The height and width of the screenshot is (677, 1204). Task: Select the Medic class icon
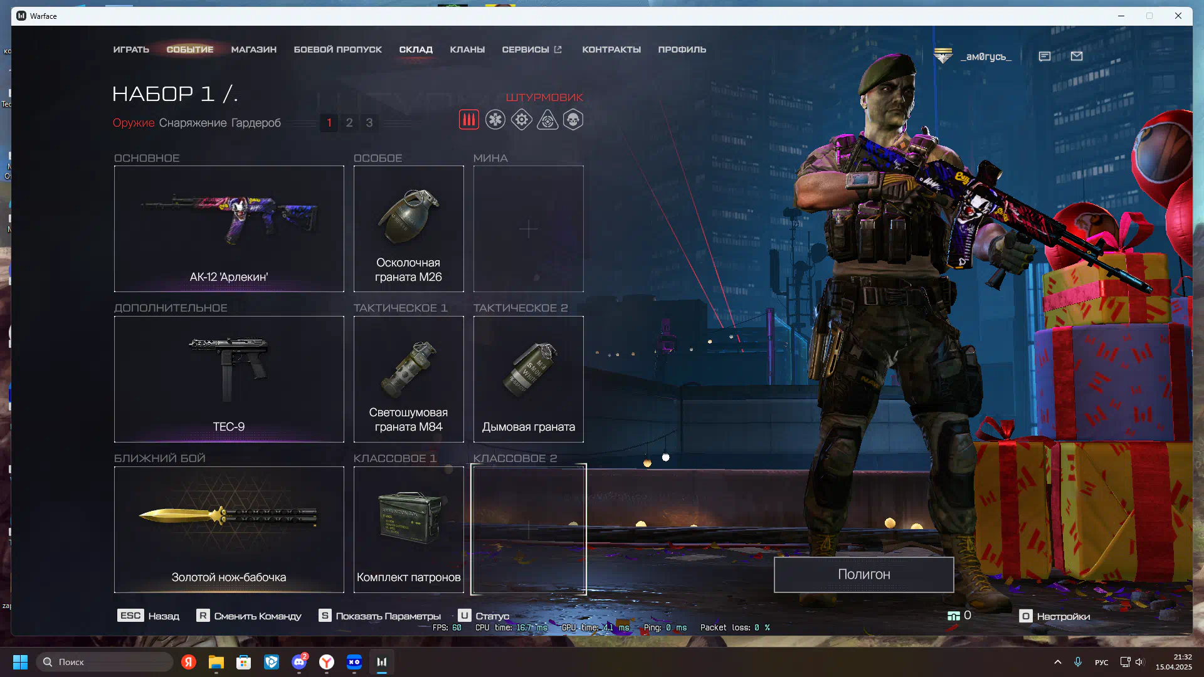[495, 120]
